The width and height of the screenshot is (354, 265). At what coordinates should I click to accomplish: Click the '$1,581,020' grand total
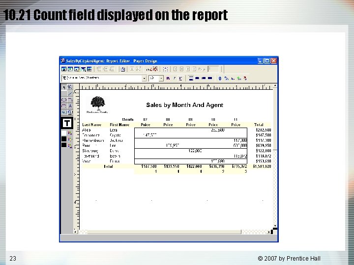(x=262, y=166)
